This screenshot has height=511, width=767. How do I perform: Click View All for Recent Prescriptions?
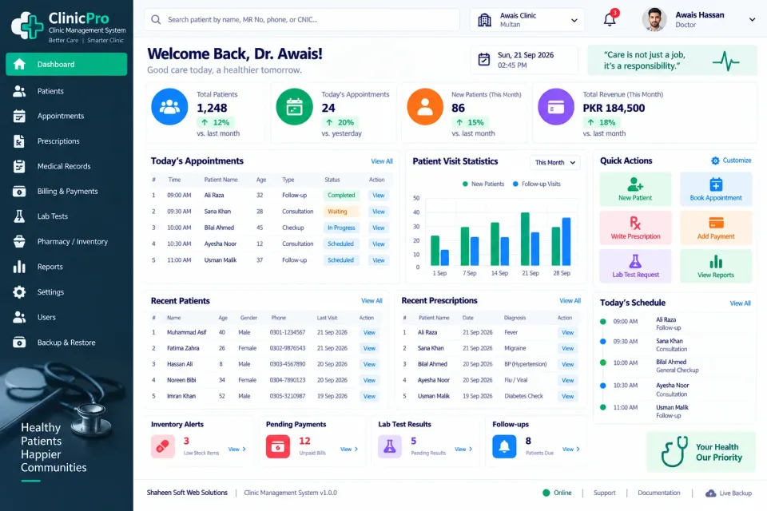click(x=570, y=301)
